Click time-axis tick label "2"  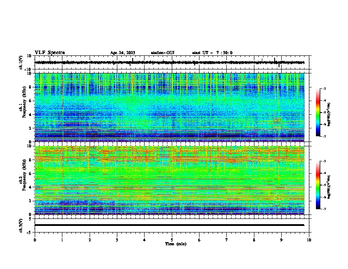pos(90,240)
